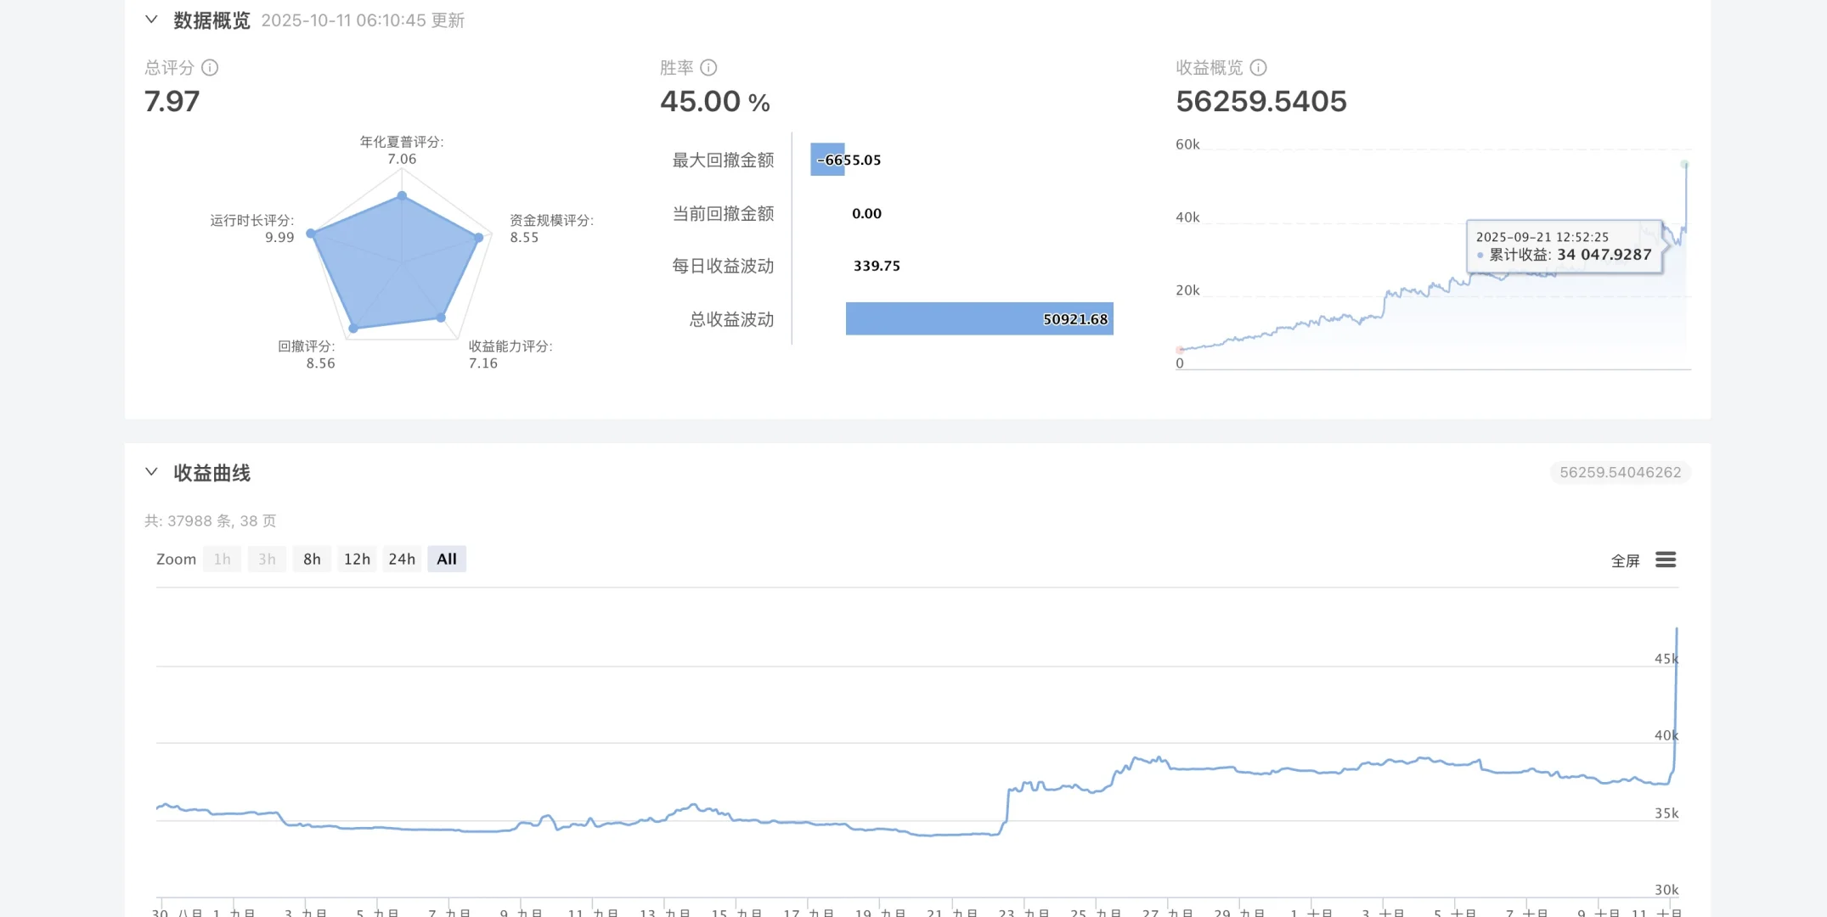Select the 24h zoom range
The width and height of the screenshot is (1827, 917).
tap(402, 559)
